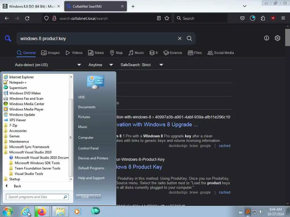Open Documents from the Start menu

tap(87, 107)
